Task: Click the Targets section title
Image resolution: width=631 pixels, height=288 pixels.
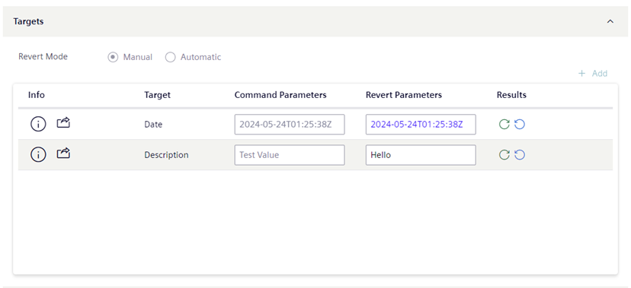Action: (28, 21)
